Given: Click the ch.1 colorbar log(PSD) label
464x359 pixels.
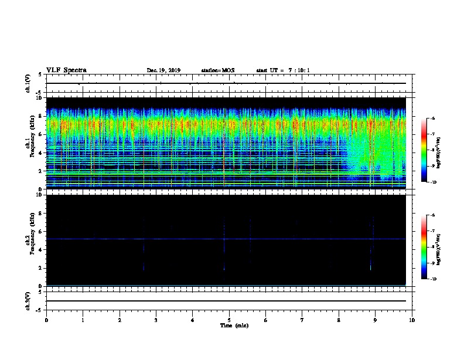Looking at the screenshot, I should (439, 153).
